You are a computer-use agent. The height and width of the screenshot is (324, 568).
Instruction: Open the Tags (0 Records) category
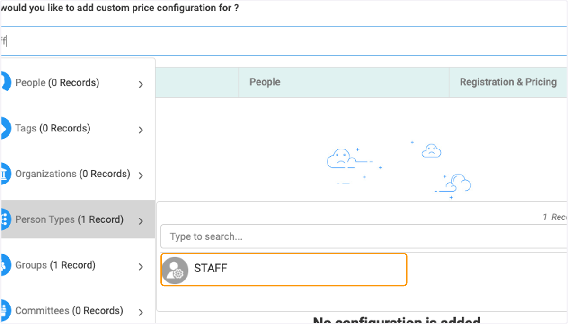tap(78, 128)
